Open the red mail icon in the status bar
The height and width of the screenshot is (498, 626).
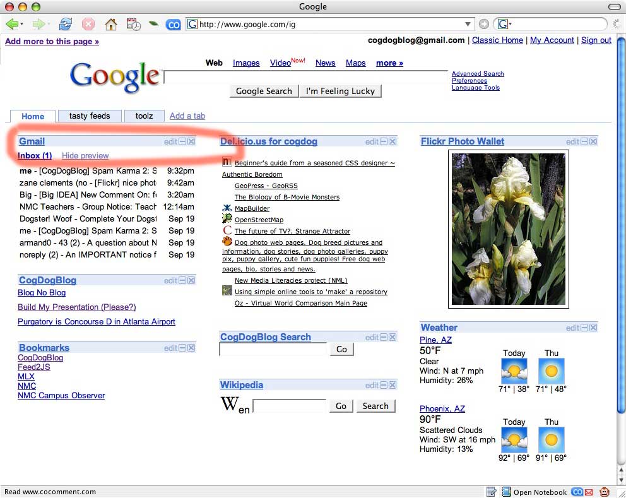click(x=589, y=492)
